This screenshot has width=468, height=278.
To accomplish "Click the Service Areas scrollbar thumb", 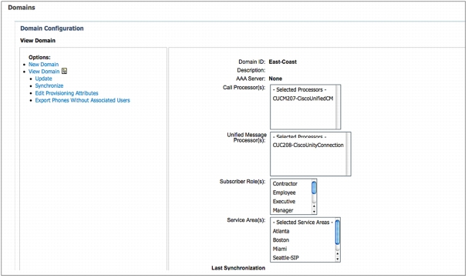I will coord(338,232).
